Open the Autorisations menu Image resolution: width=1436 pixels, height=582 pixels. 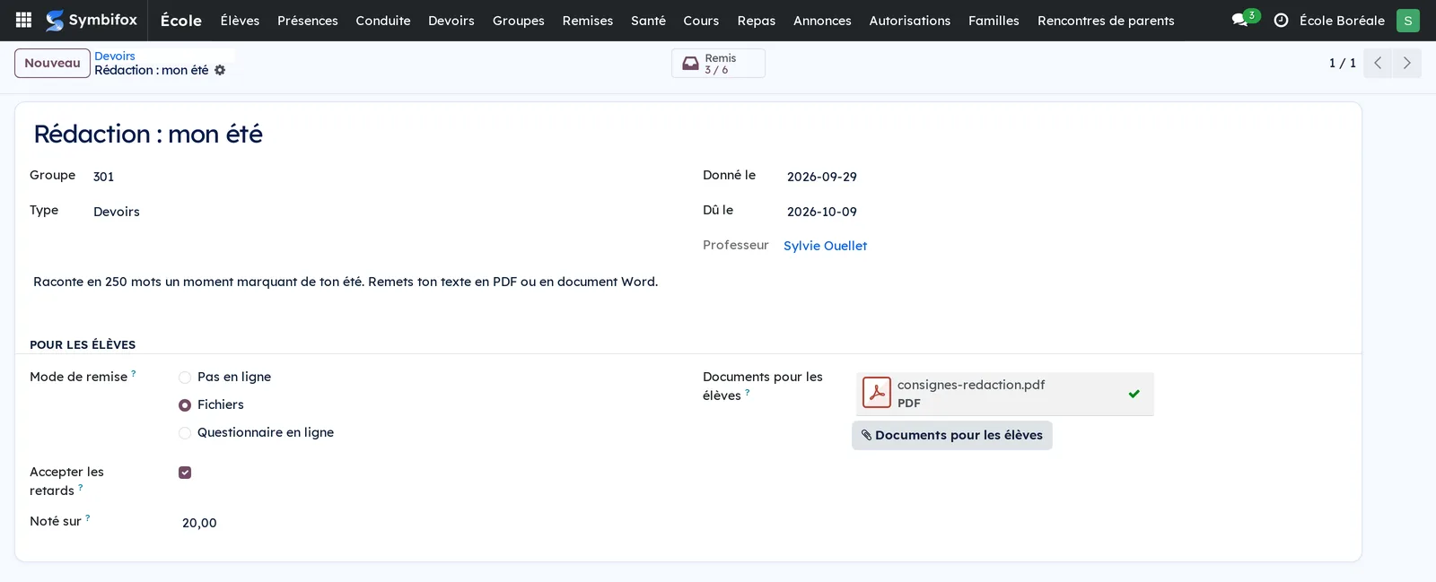[910, 20]
